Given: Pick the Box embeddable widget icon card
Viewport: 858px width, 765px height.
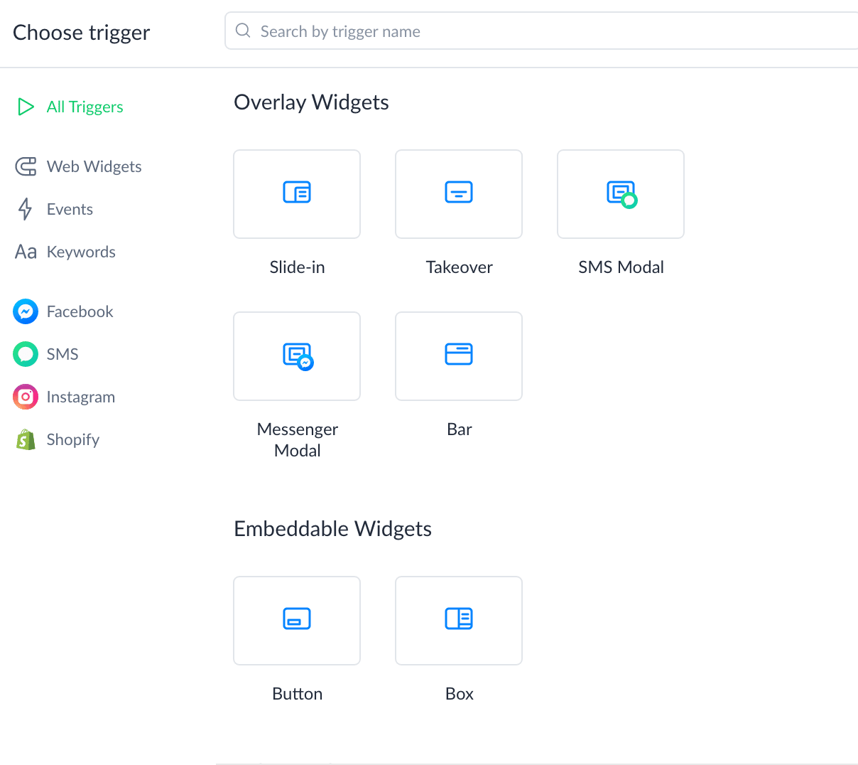Looking at the screenshot, I should (x=459, y=621).
